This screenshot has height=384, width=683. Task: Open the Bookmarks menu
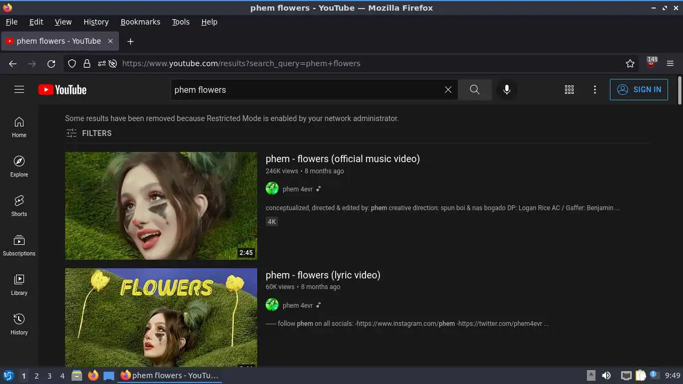[x=140, y=22]
